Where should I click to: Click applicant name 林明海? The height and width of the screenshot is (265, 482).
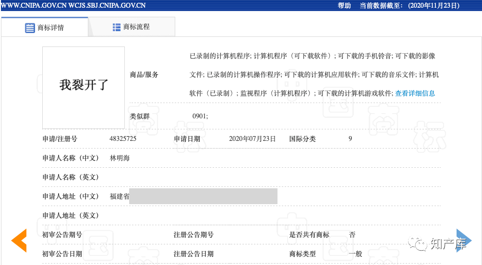(120, 158)
